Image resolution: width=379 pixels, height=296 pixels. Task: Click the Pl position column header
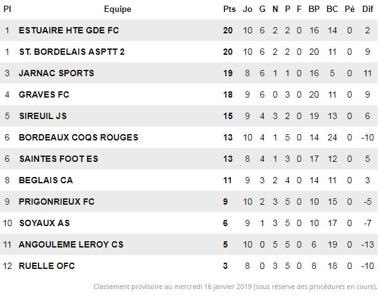[7, 9]
